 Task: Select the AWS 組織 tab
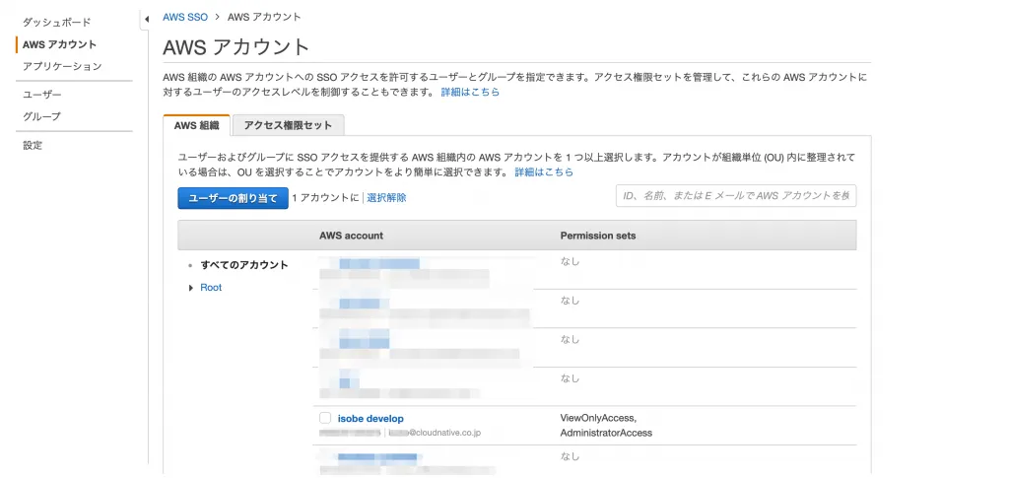[x=196, y=125]
